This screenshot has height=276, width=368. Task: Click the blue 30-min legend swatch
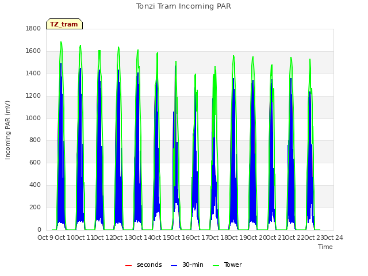174,266
